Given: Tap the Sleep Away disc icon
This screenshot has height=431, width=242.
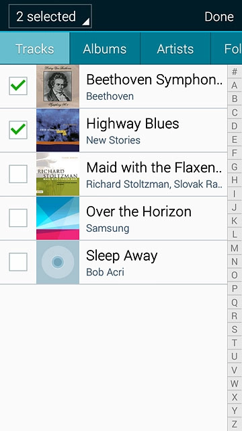Looking at the screenshot, I should [58, 262].
